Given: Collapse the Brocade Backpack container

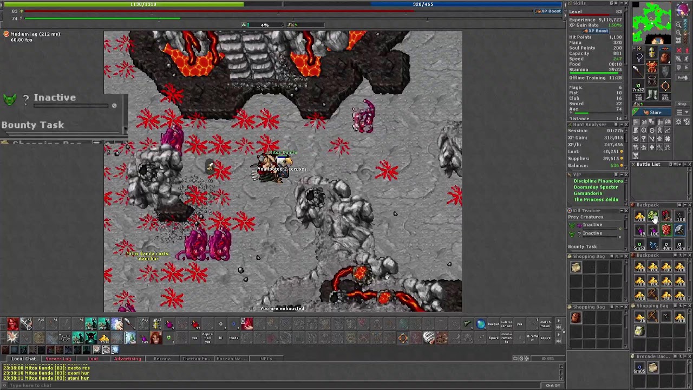Looking at the screenshot, I should 684,356.
